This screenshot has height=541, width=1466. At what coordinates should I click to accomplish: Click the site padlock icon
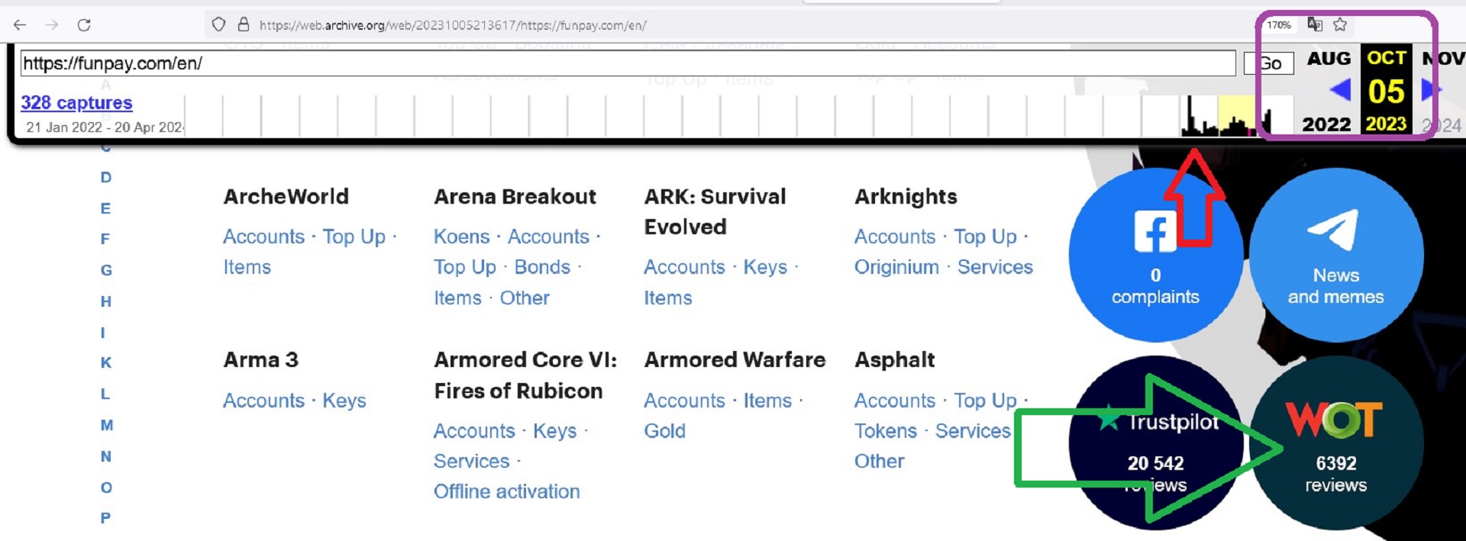click(244, 24)
